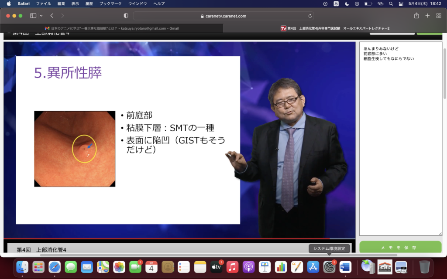
Task: Click the privacy shield icon
Action: (126, 16)
